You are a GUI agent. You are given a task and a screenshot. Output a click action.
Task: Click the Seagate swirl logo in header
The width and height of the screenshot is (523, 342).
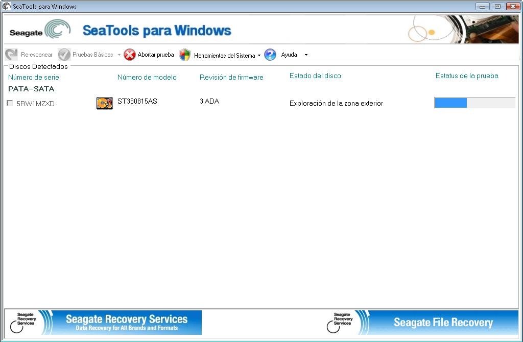coord(57,29)
